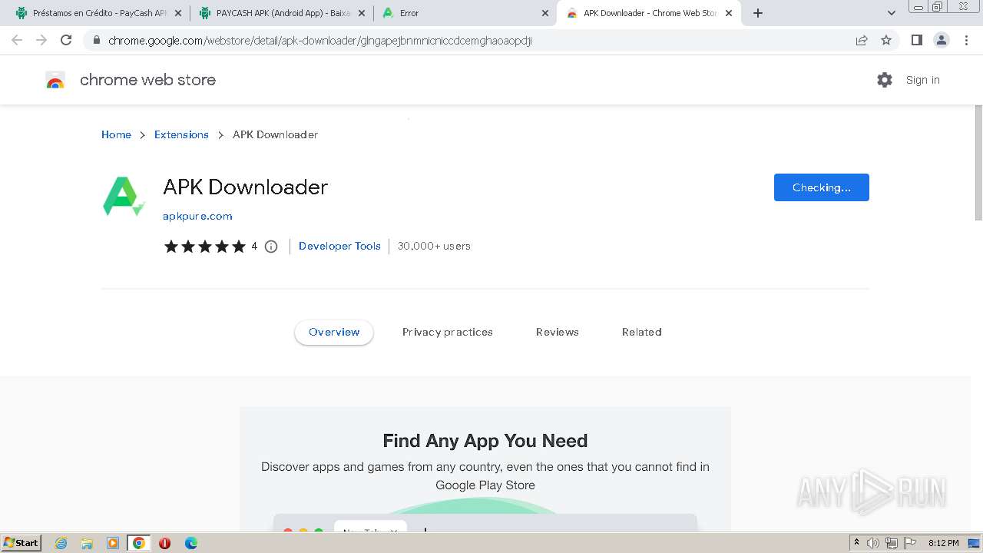983x553 pixels.
Task: Click the Find Any App You Need heading
Action: click(x=485, y=441)
